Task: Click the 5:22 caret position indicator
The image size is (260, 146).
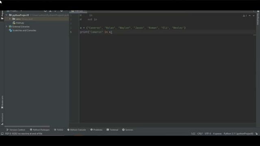Action: [x=193, y=133]
